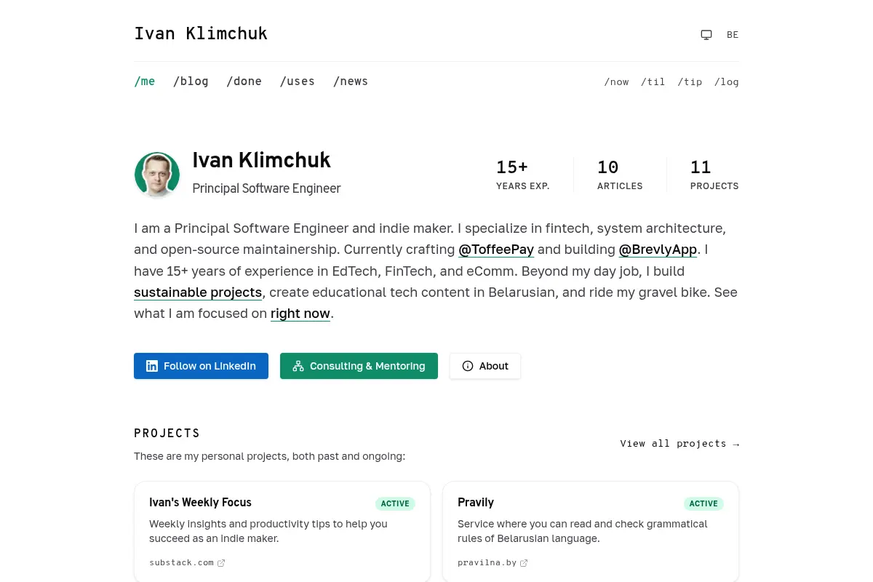
Task: Open Consulting & Mentoring
Action: (x=359, y=366)
